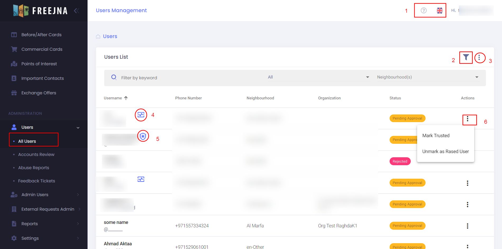Click the Filter by keyword field

(x=185, y=78)
